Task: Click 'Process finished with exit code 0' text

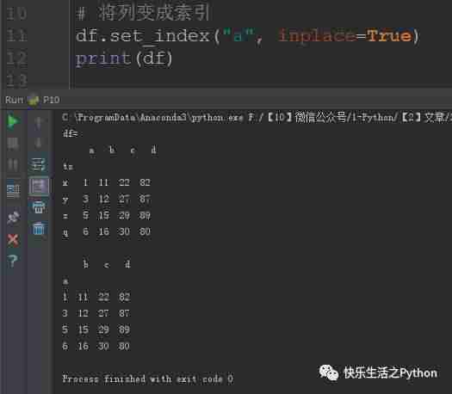Action: tap(147, 379)
